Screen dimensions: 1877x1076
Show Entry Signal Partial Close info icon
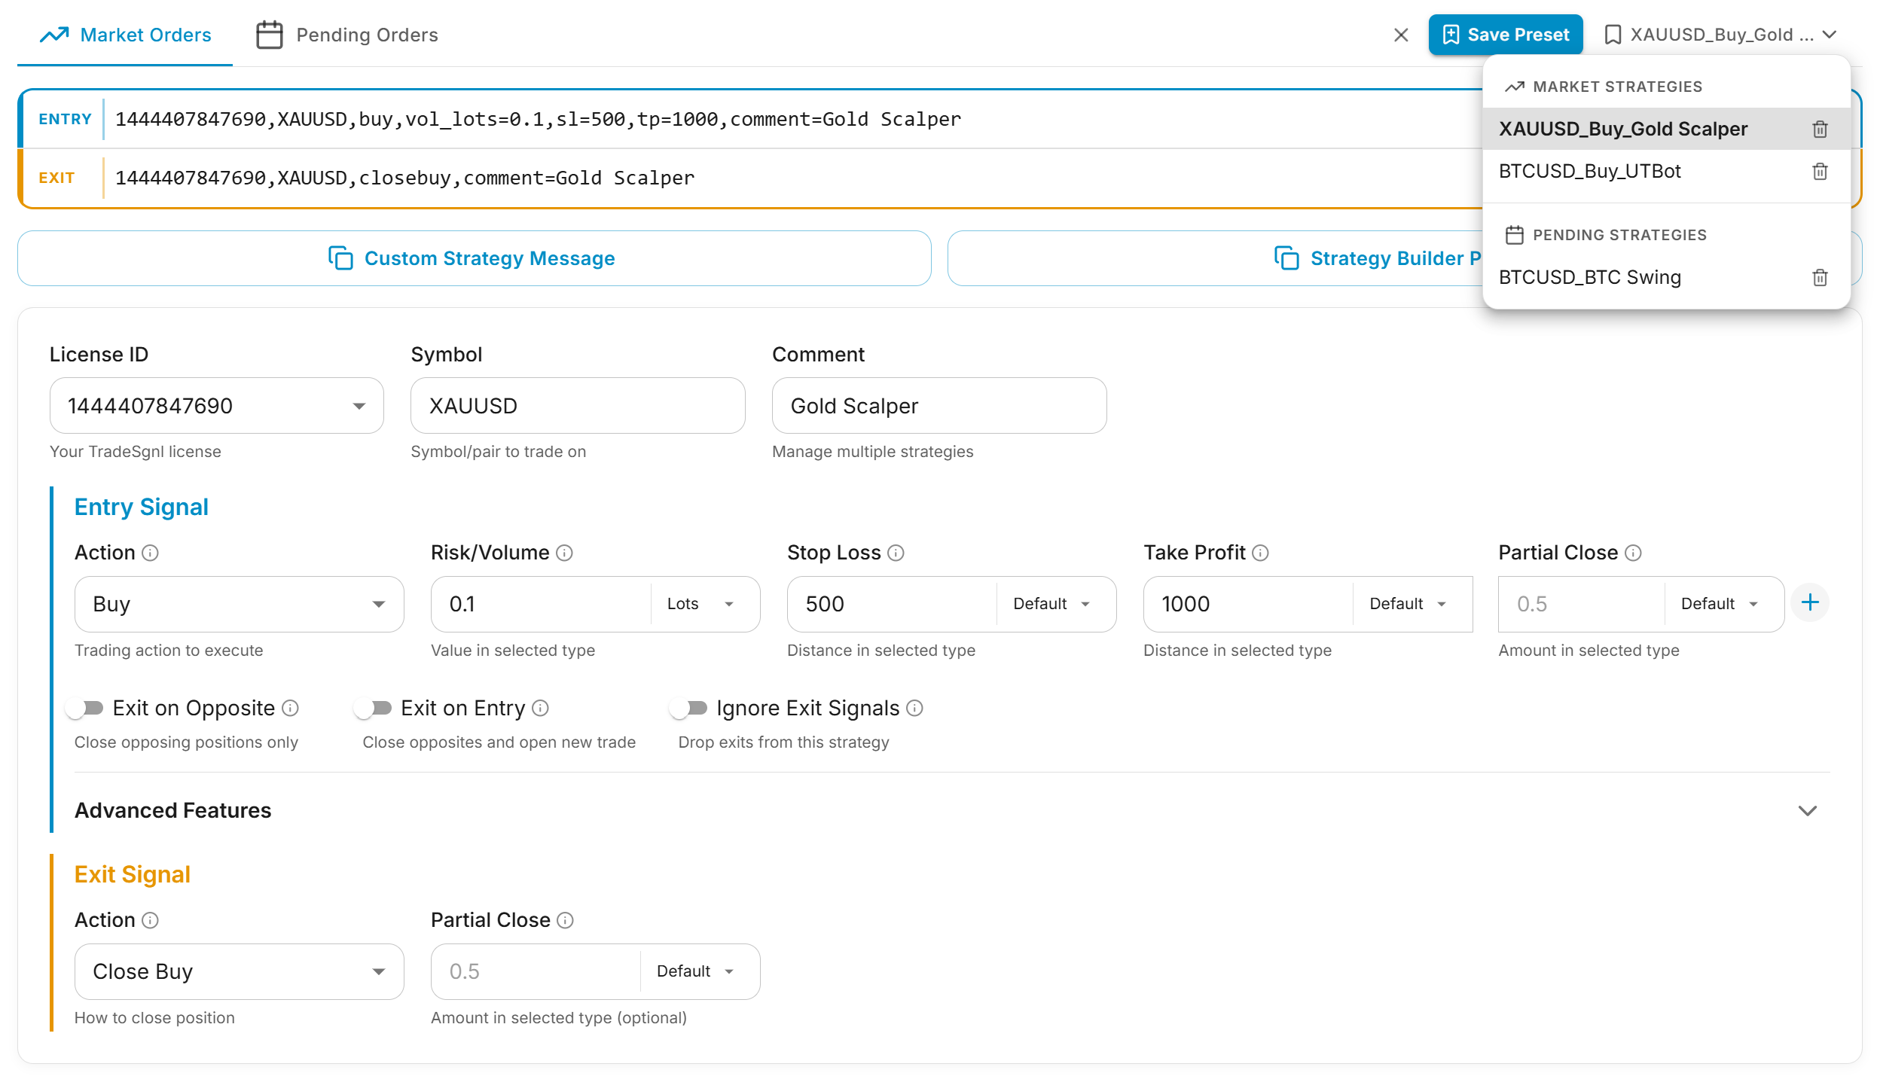click(1633, 553)
